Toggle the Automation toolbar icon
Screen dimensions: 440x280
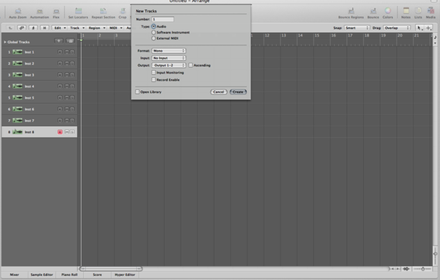click(x=39, y=12)
